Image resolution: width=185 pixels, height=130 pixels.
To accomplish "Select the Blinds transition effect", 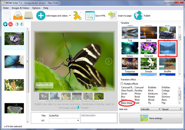I will coord(151,100).
